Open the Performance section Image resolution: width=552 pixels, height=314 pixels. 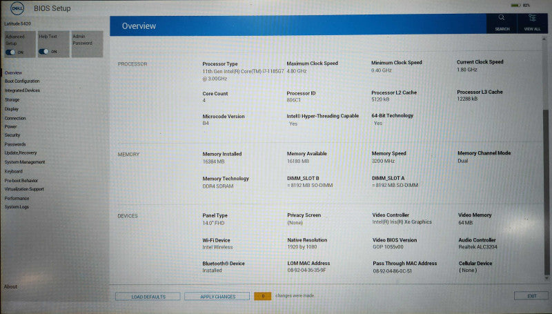pyautogui.click(x=17, y=198)
